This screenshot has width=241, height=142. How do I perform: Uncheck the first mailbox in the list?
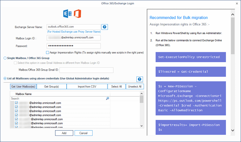pos(16,103)
